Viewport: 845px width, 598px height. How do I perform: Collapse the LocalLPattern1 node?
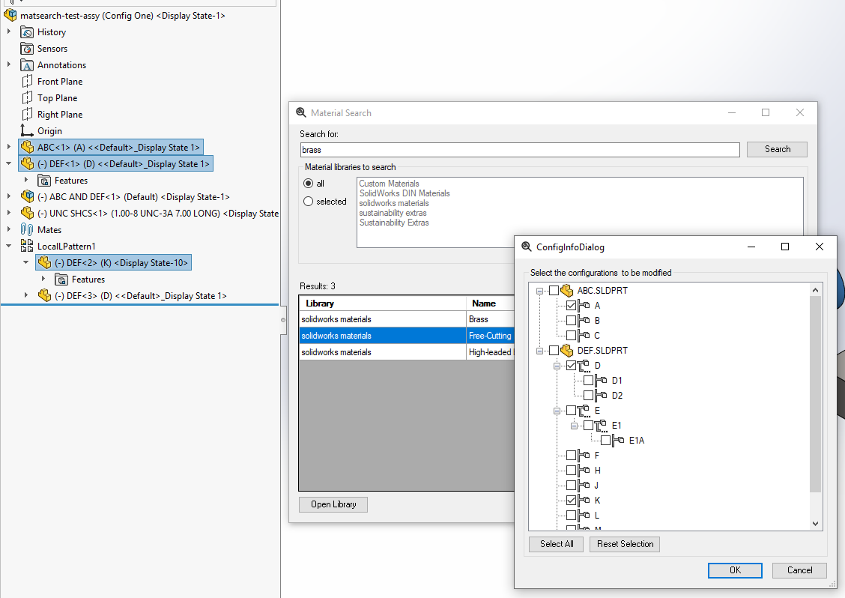point(9,246)
